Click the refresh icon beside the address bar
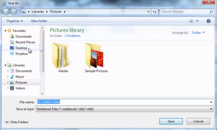Viewport: 217px width, 130px height. [154, 12]
